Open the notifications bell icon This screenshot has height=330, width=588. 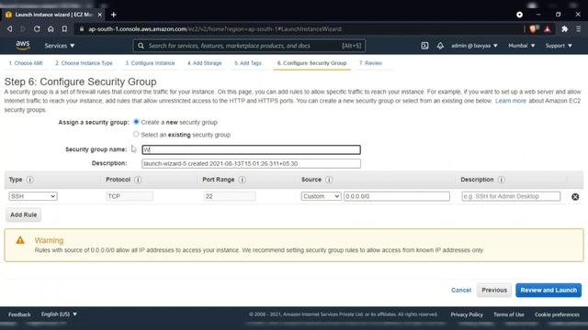coord(440,46)
